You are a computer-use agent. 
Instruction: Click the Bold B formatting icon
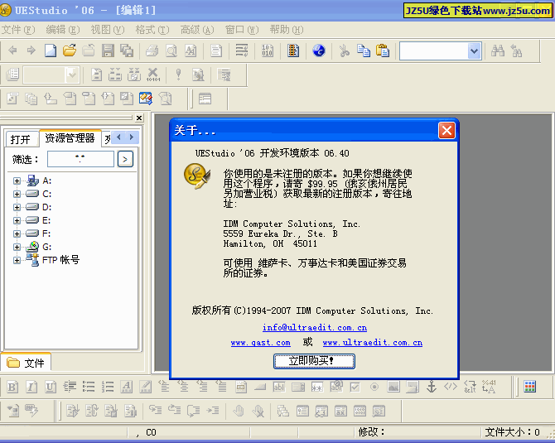click(12, 387)
